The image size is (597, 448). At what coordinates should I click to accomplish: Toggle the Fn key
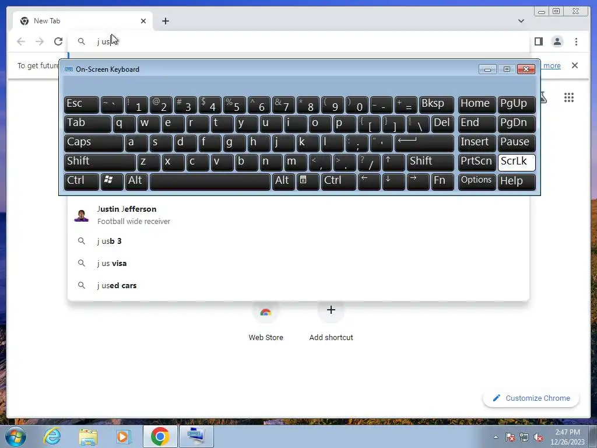click(x=443, y=181)
